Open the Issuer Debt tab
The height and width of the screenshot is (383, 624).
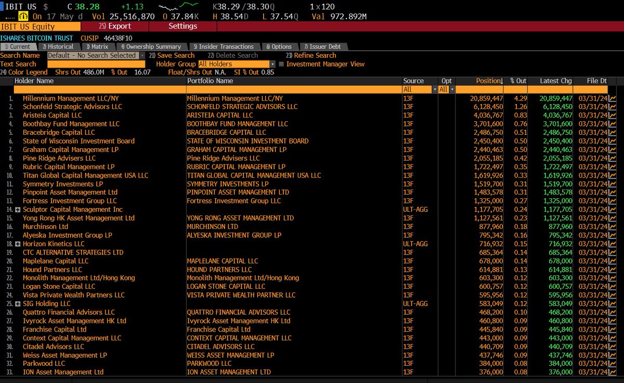325,47
